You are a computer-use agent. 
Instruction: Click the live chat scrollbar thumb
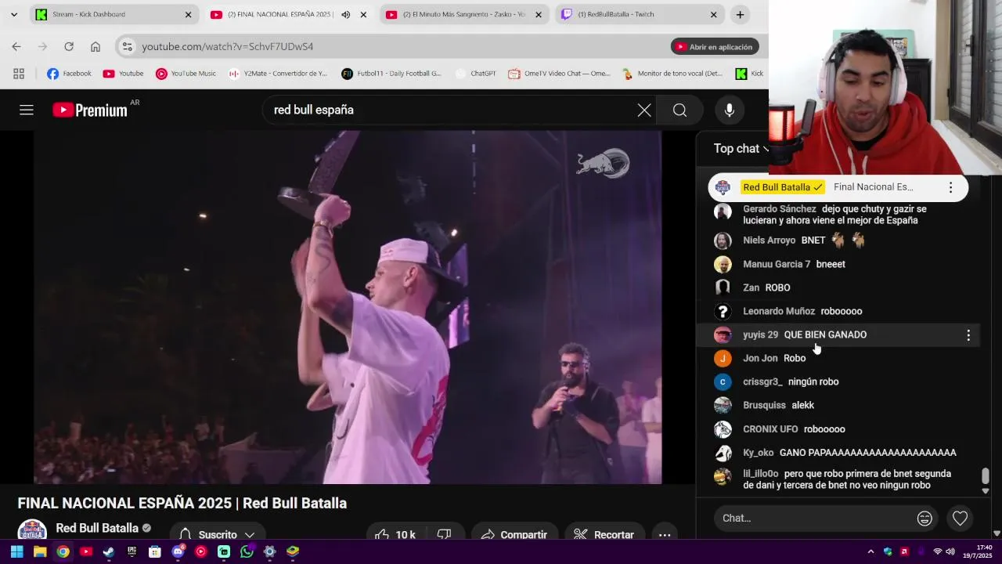point(986,475)
